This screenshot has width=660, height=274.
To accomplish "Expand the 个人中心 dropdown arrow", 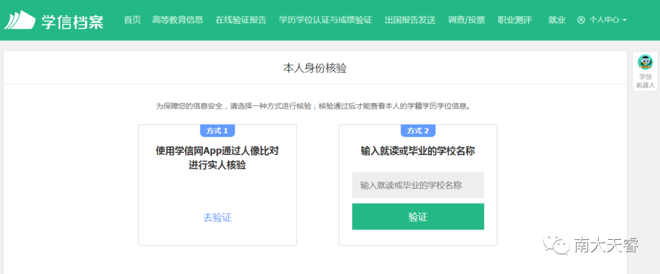I will [624, 20].
